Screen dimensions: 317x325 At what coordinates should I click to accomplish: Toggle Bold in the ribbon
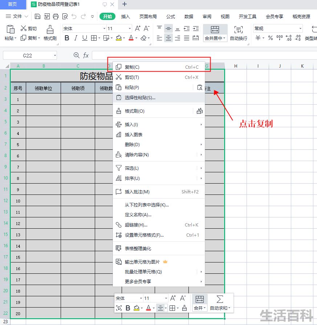67,38
